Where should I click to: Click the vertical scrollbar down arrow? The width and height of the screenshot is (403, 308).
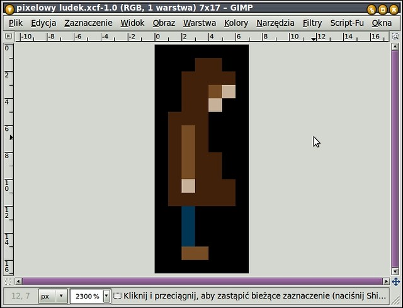(x=395, y=271)
